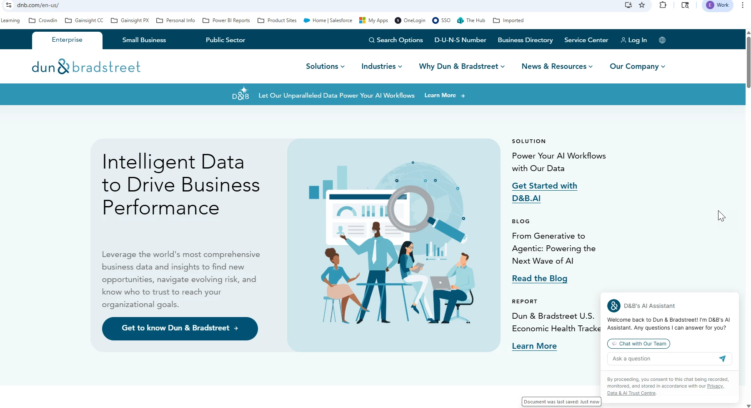The image size is (751, 408).
Task: Open the SSO bookmark
Action: [x=441, y=20]
